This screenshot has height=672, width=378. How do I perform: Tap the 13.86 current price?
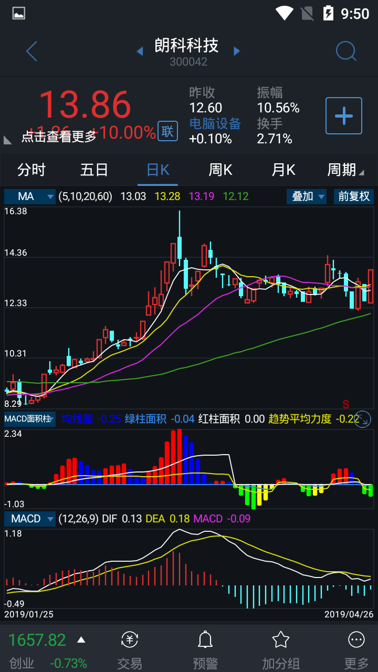(x=85, y=104)
